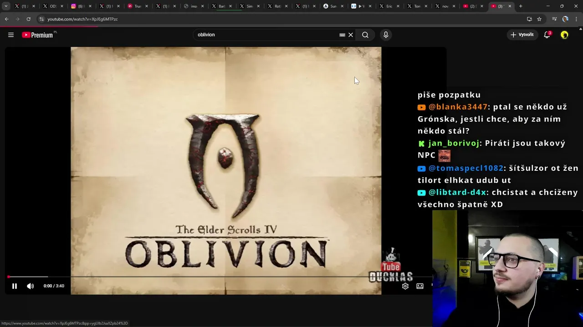
Task: Install or cast icon in address bar
Action: point(529,19)
